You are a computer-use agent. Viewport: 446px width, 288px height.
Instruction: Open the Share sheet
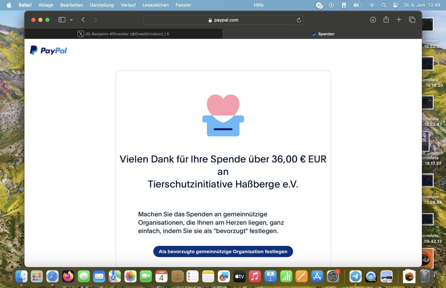click(386, 20)
